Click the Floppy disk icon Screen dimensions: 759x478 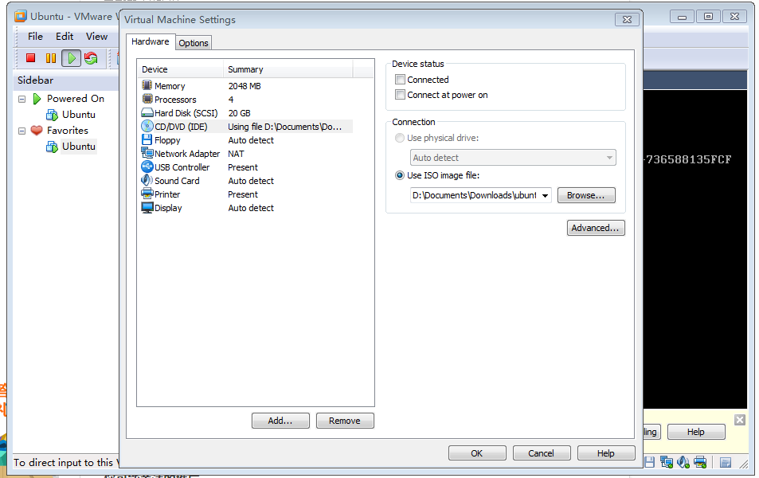tap(147, 140)
